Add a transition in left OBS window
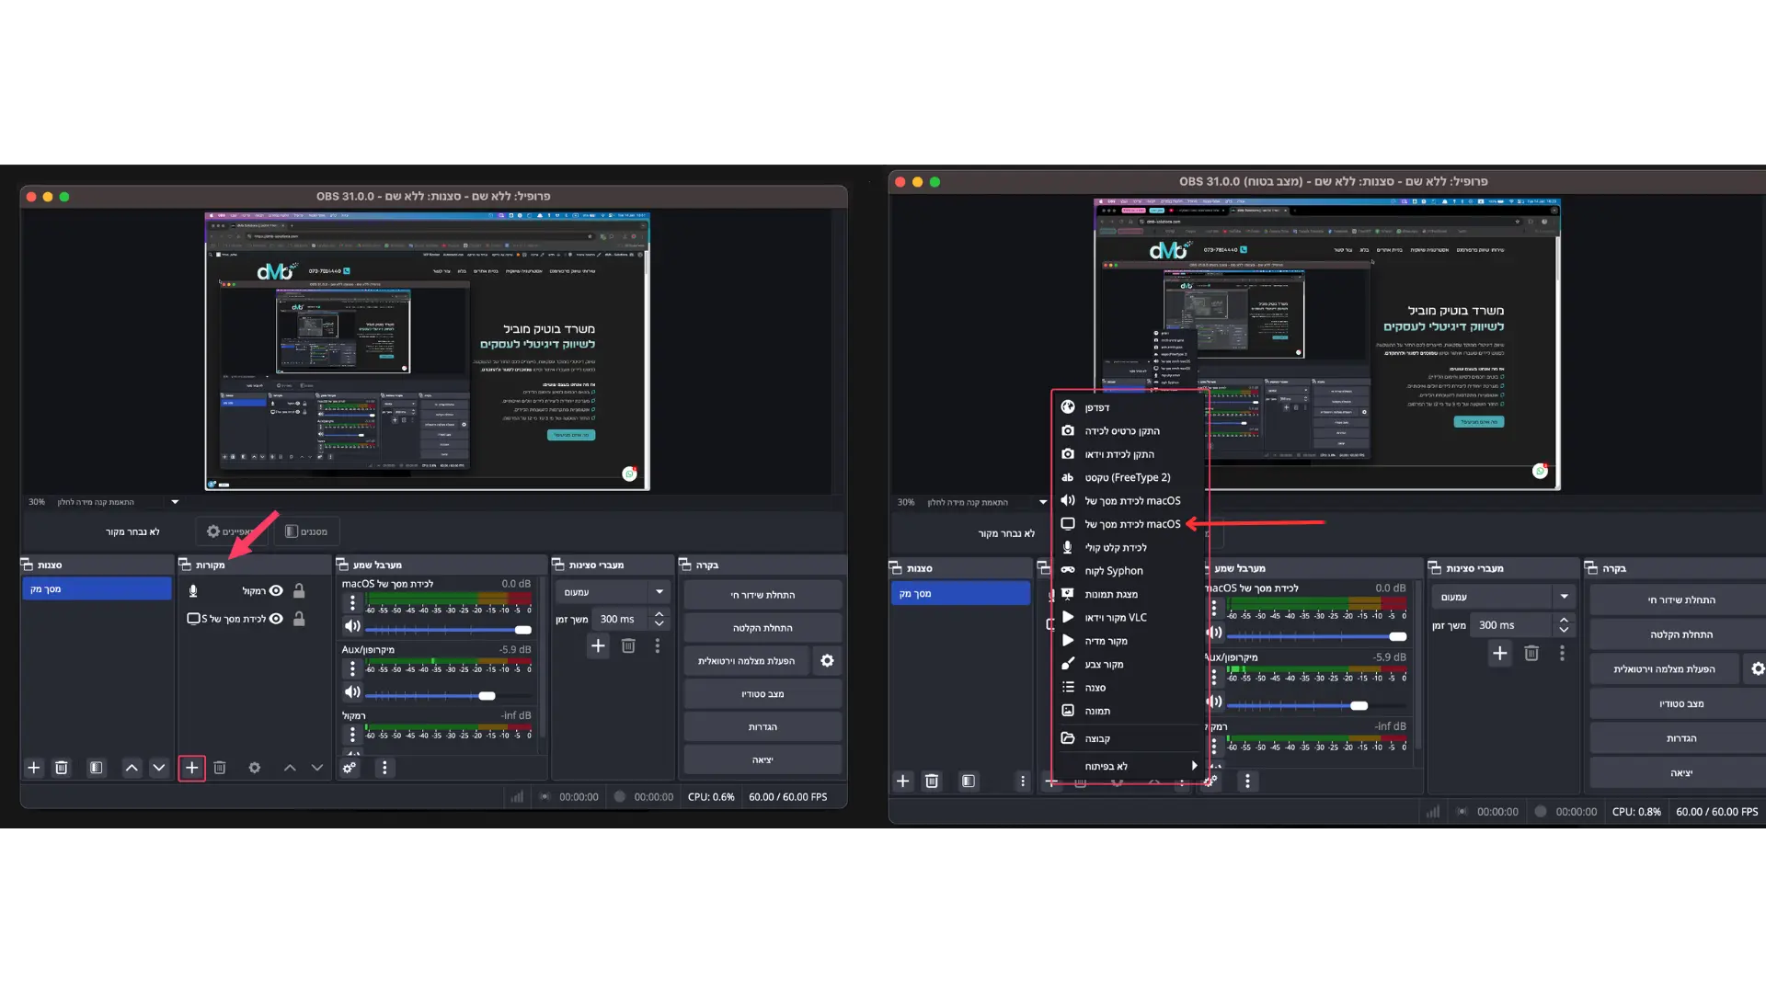This screenshot has width=1766, height=993. [x=598, y=646]
